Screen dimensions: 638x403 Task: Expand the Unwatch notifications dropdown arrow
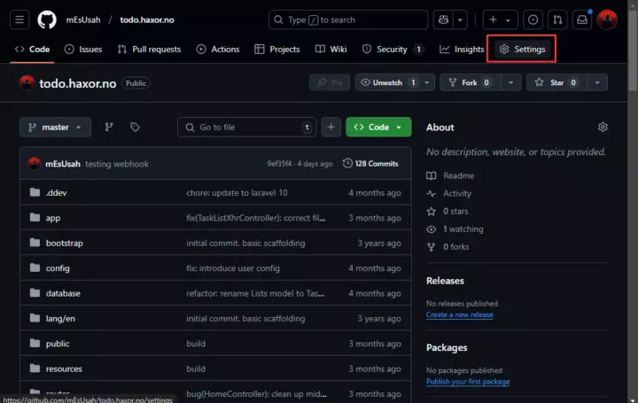(x=427, y=82)
